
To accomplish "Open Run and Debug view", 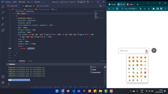I will click(x=3, y=24).
